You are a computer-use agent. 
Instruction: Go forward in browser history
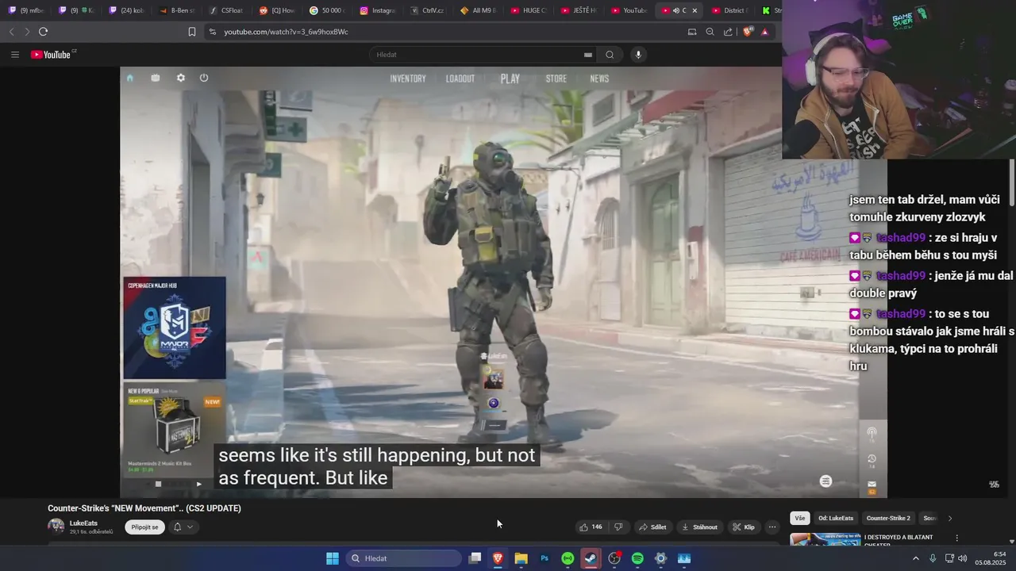[26, 32]
